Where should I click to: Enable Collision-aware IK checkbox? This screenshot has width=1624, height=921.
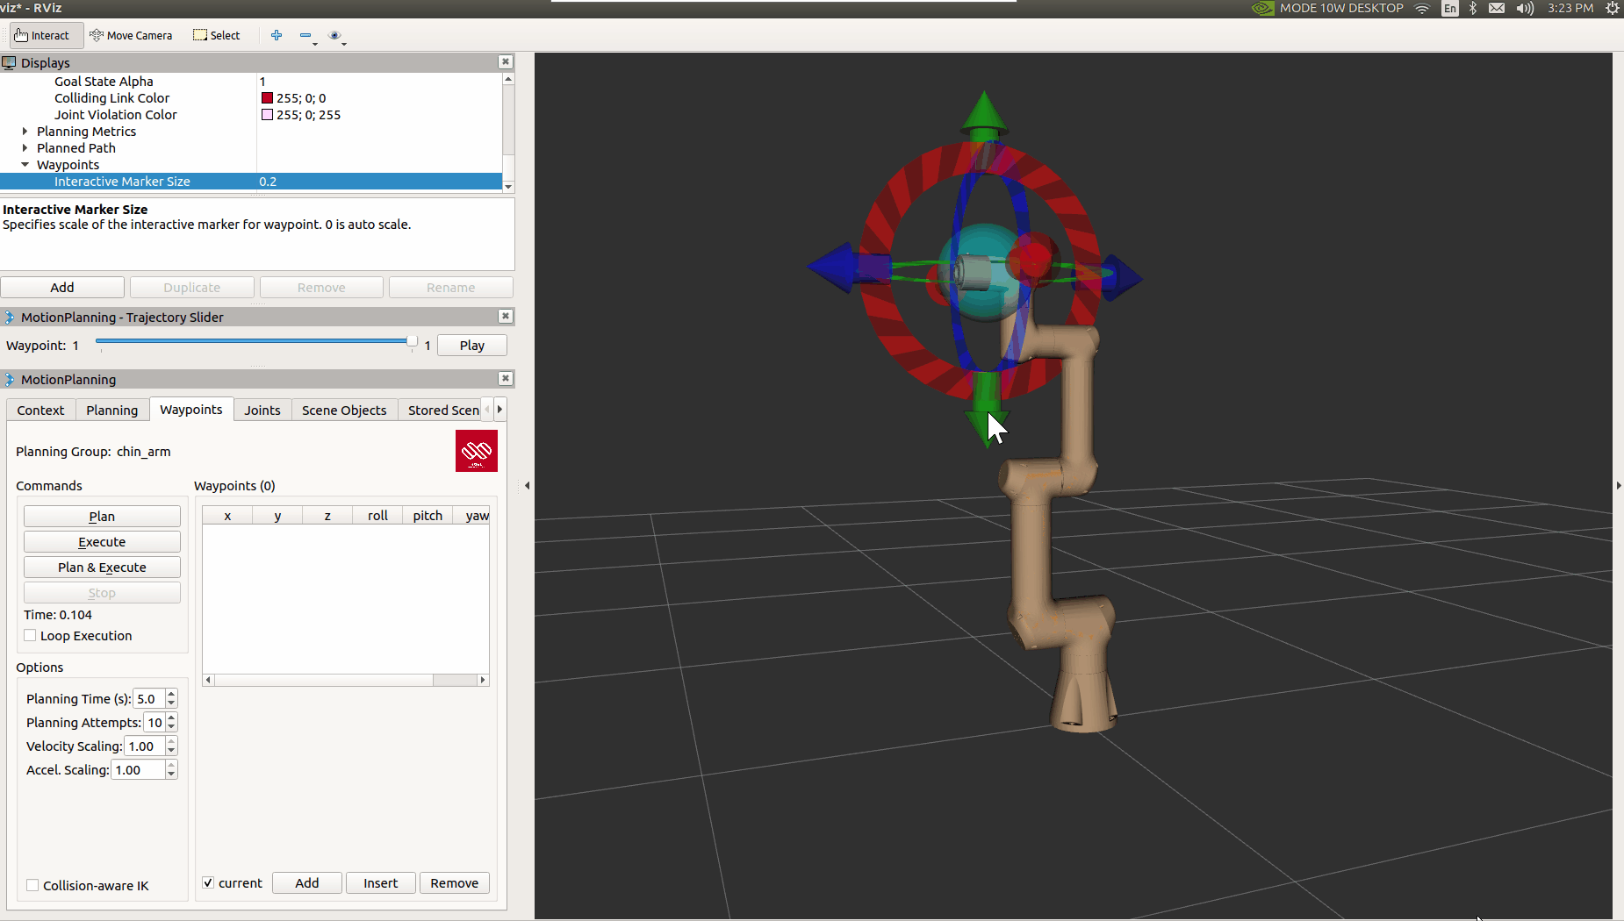coord(32,885)
